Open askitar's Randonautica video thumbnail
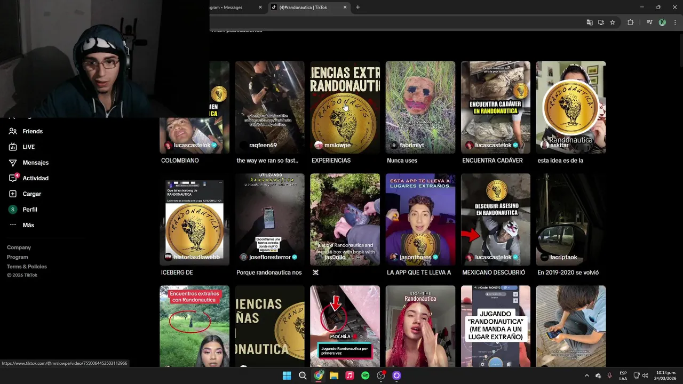This screenshot has width=683, height=384. tap(571, 107)
